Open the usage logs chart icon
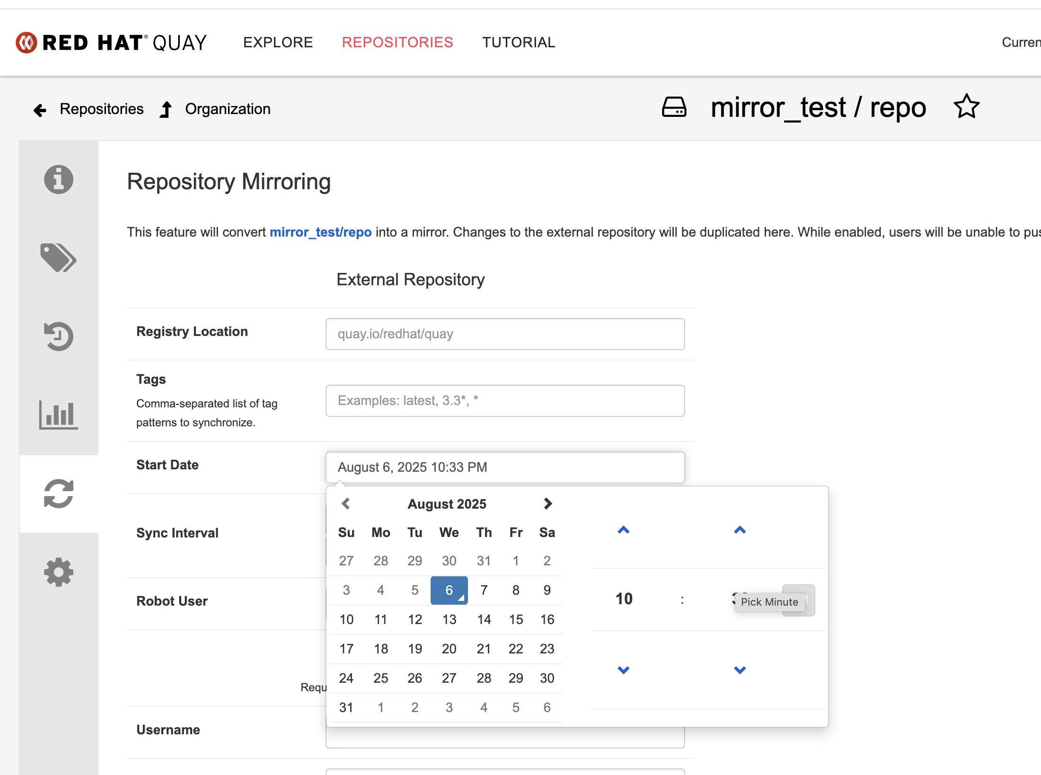 coord(59,415)
